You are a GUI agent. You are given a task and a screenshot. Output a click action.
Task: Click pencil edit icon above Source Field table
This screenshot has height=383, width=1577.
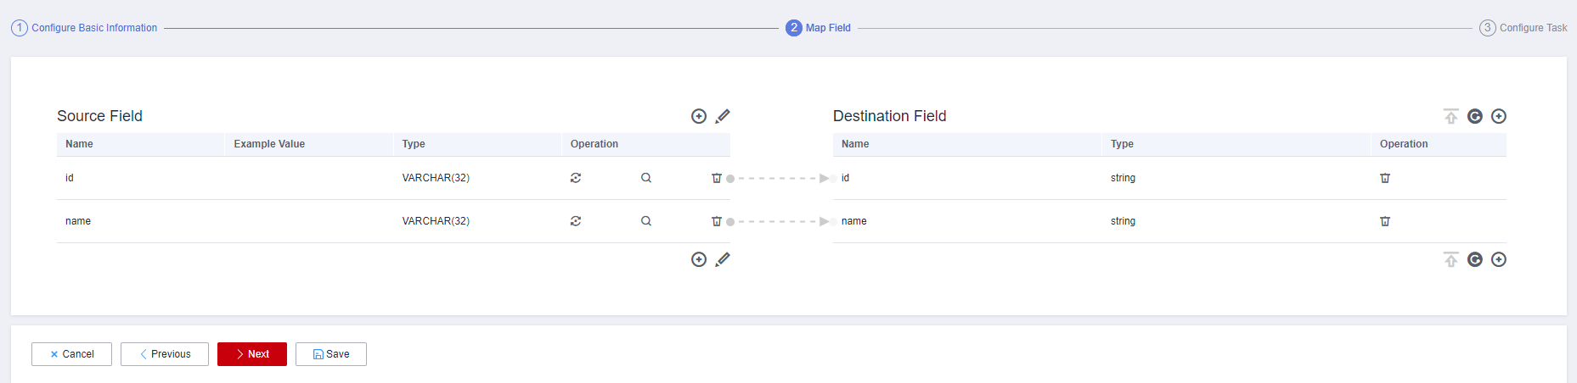[x=723, y=116]
